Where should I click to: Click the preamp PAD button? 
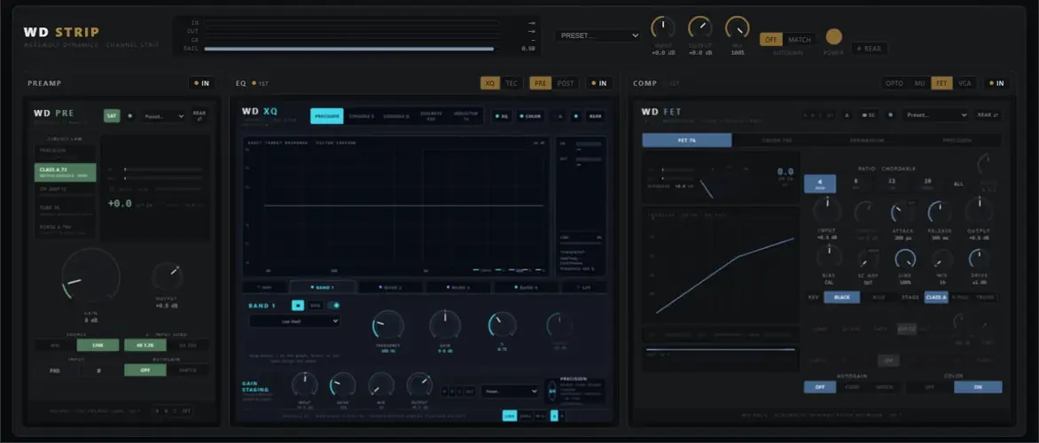tap(56, 370)
